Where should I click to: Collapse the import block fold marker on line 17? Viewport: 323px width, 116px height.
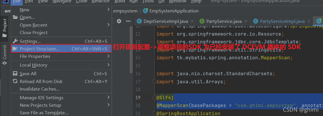click(154, 82)
